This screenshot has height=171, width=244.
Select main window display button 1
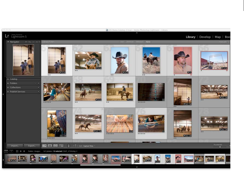click(6, 151)
